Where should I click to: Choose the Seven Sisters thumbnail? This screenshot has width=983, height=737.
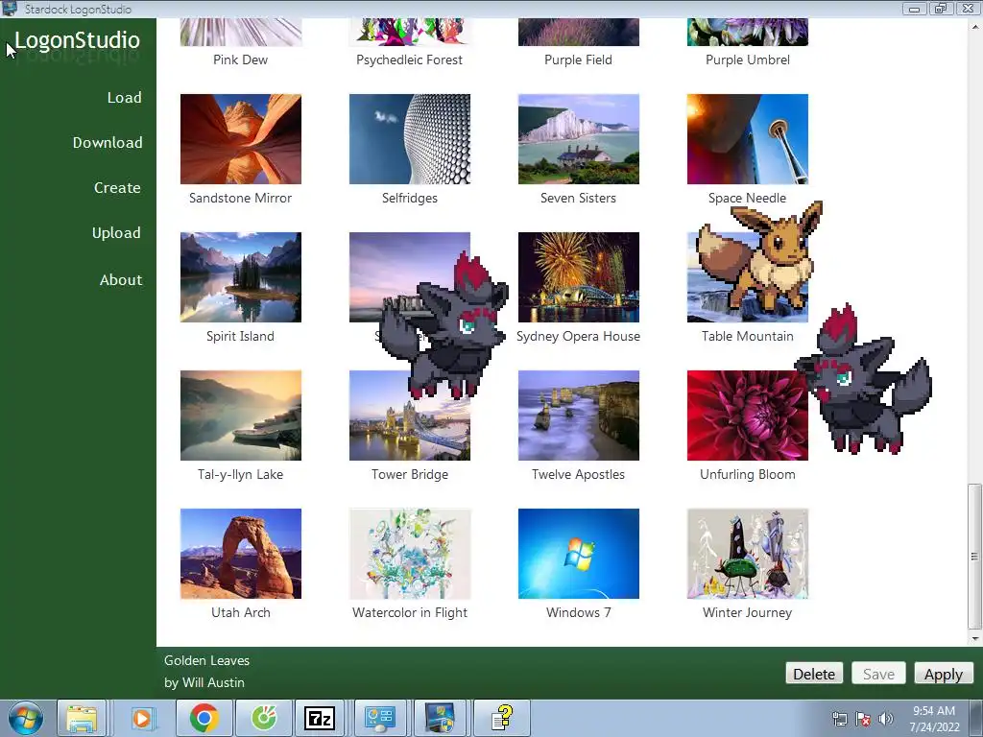pyautogui.click(x=579, y=139)
